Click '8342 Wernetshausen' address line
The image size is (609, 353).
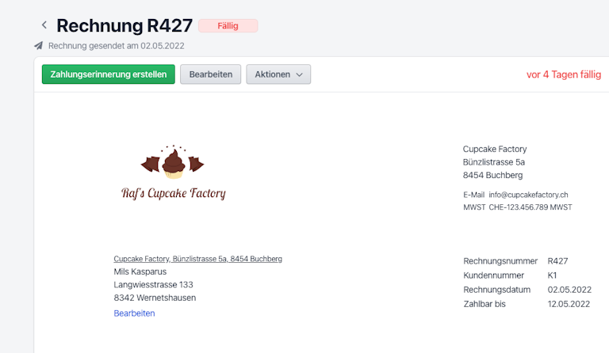[x=155, y=298]
